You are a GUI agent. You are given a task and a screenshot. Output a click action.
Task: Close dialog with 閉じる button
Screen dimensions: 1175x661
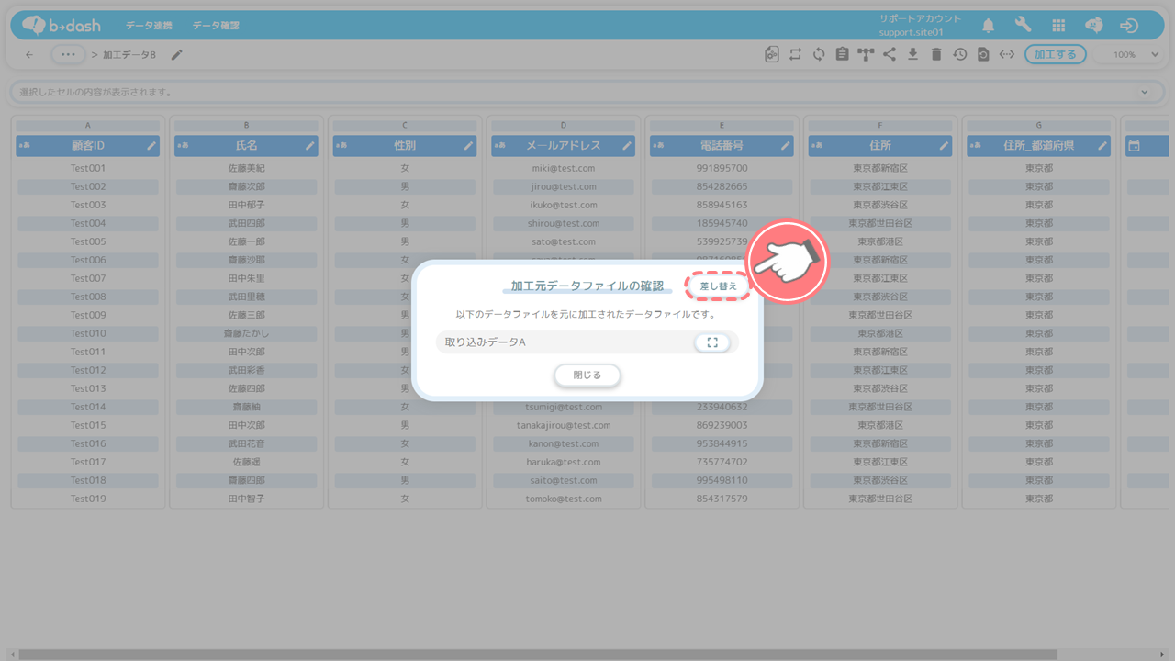point(587,375)
